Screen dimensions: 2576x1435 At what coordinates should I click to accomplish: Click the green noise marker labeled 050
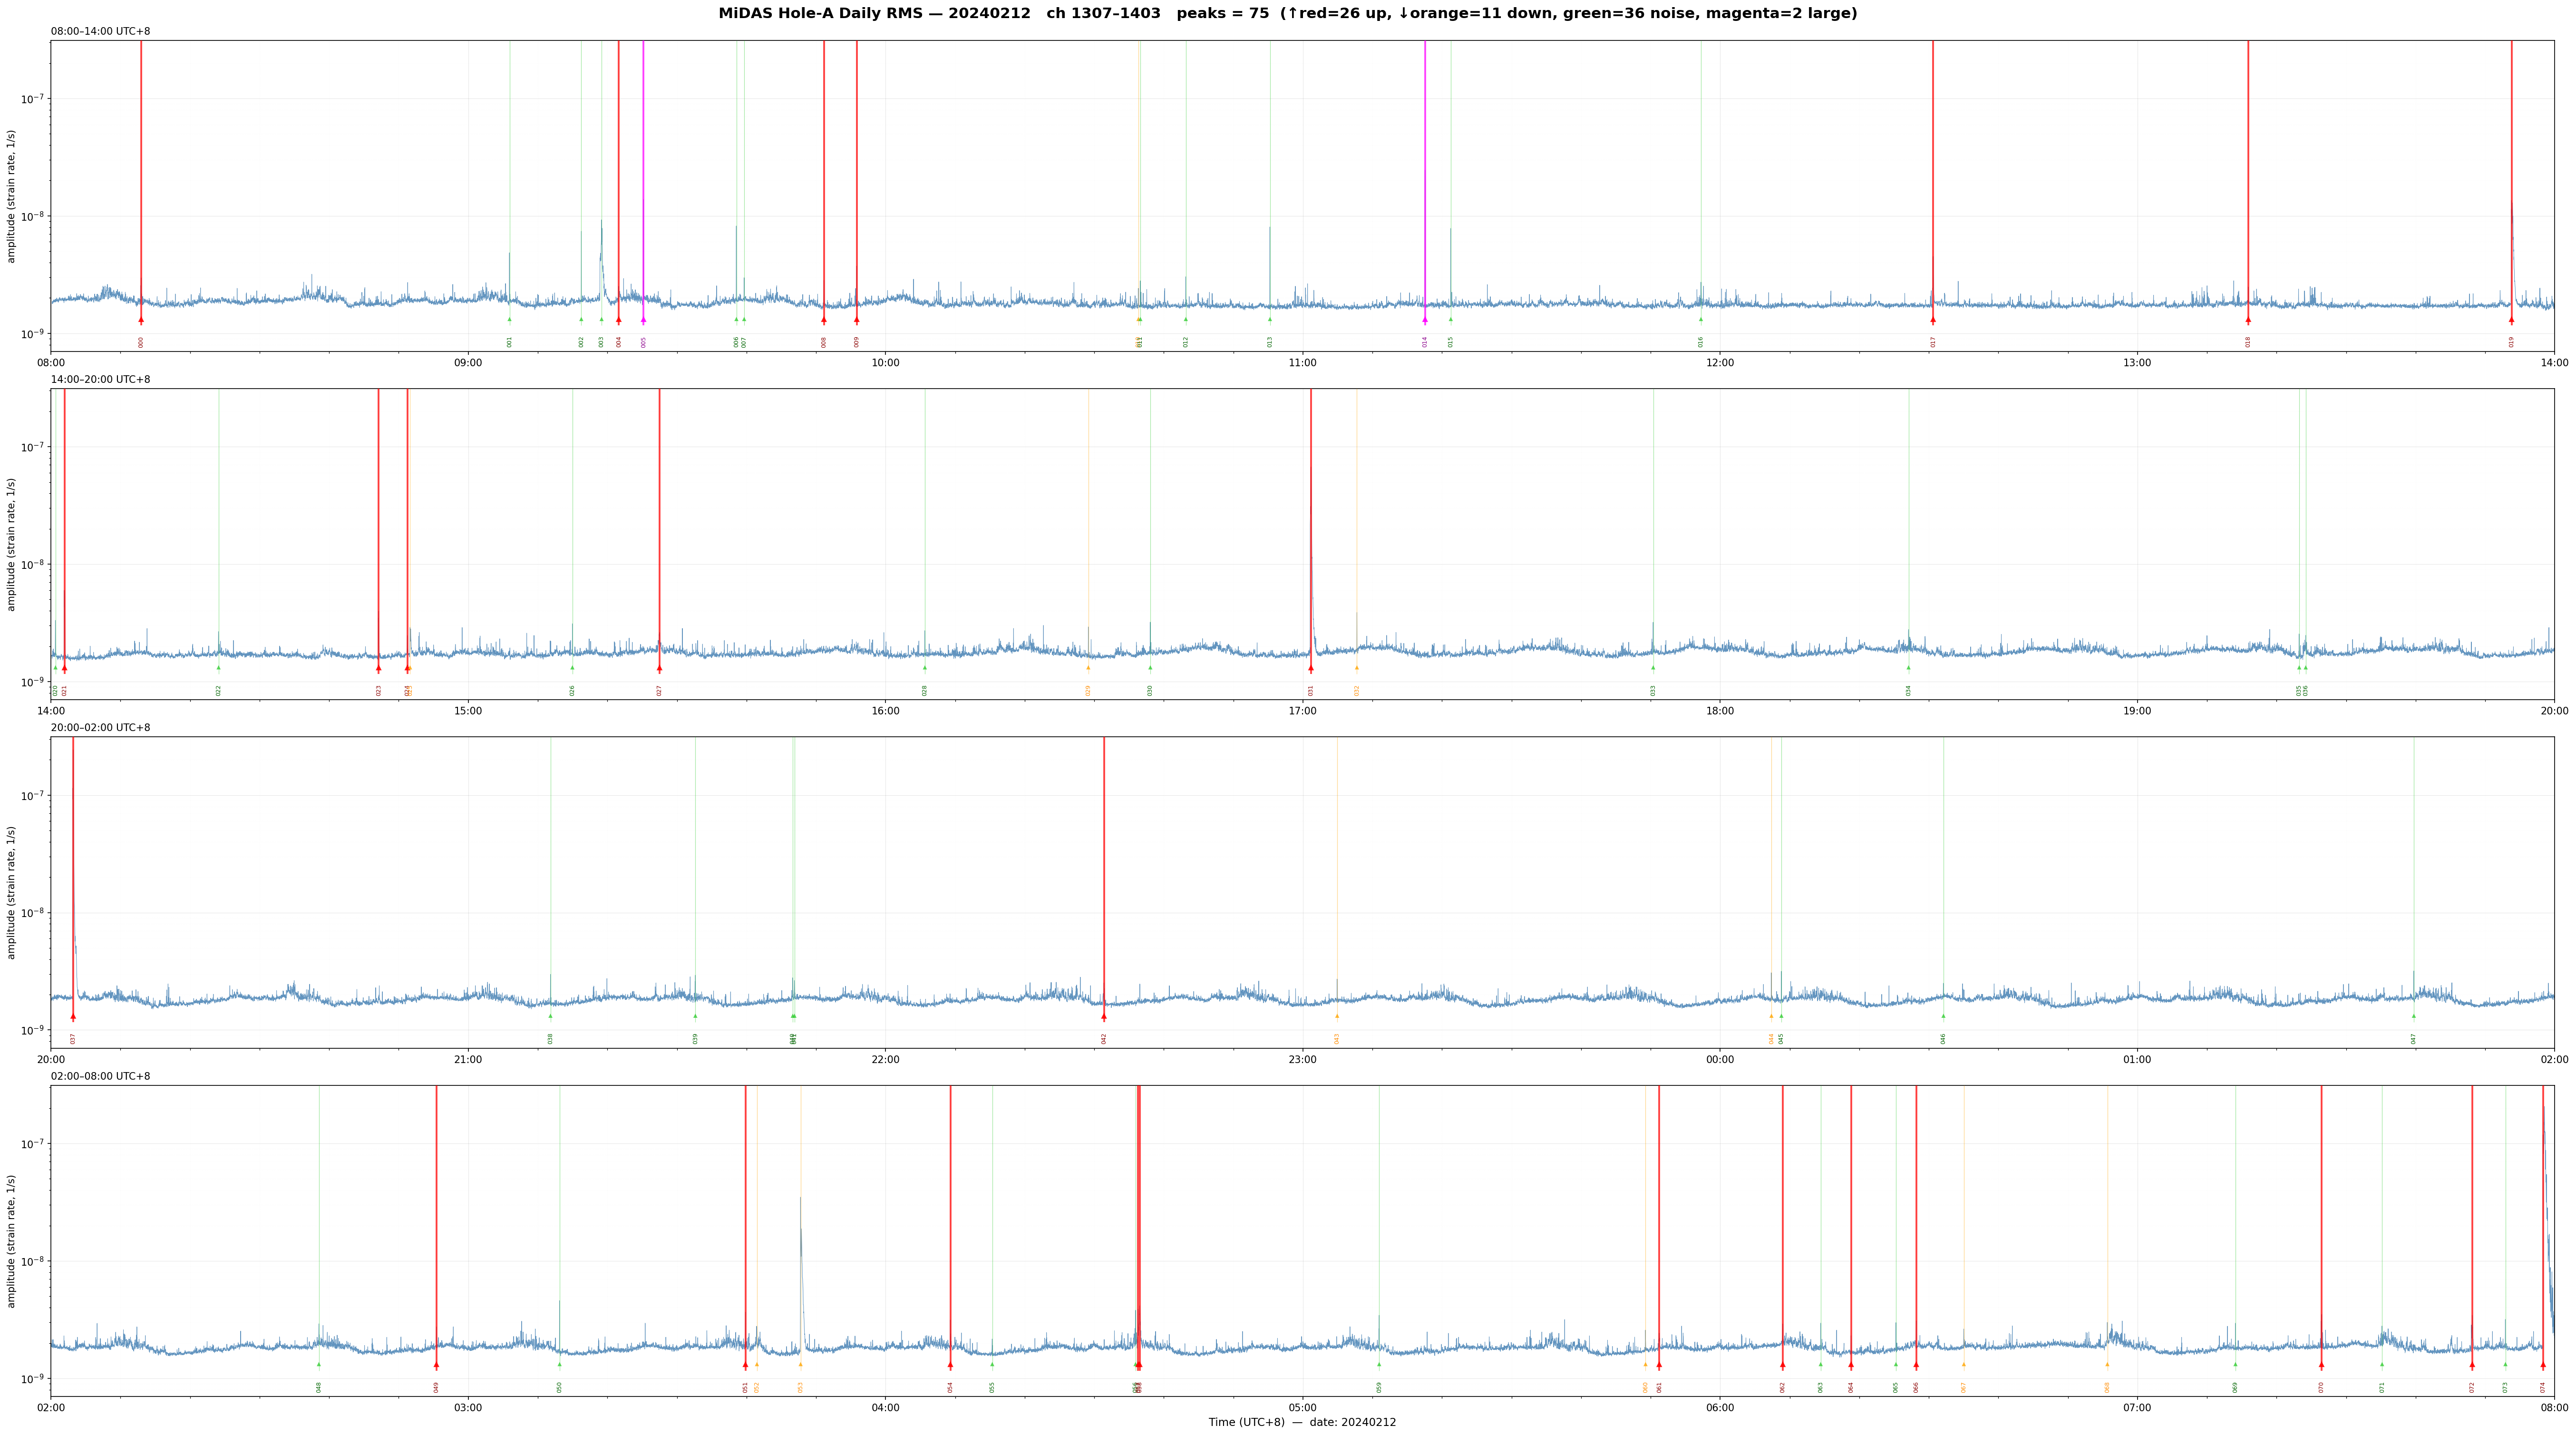559,1365
